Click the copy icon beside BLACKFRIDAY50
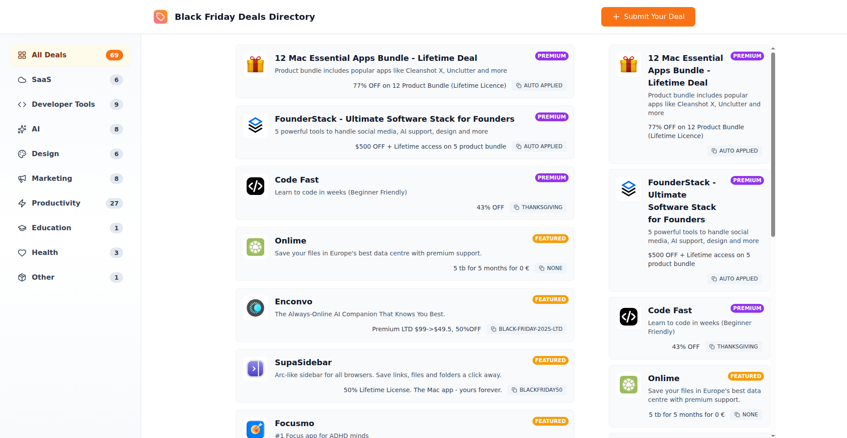Viewport: 847px width, 438px height. pos(514,390)
